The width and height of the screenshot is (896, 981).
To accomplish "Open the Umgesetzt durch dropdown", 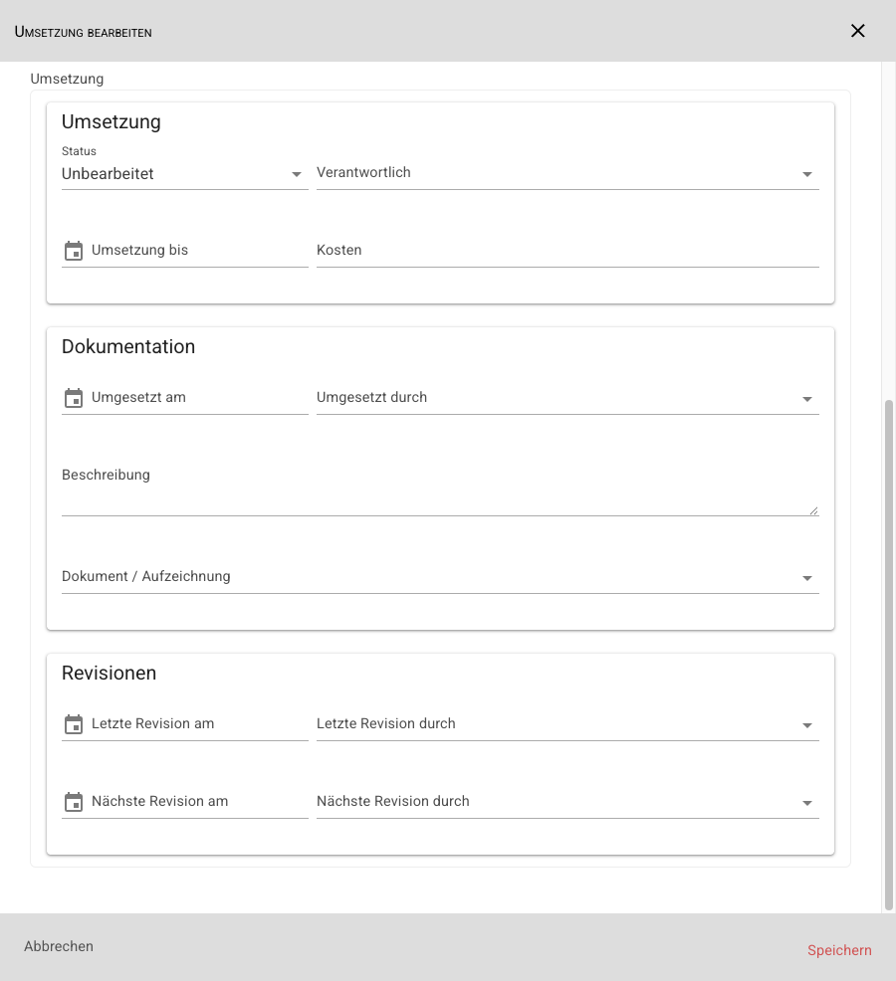I will [x=567, y=399].
